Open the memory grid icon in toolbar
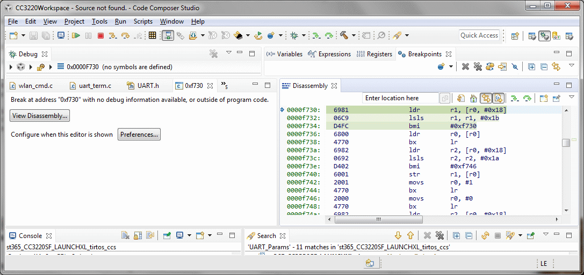 (152, 35)
